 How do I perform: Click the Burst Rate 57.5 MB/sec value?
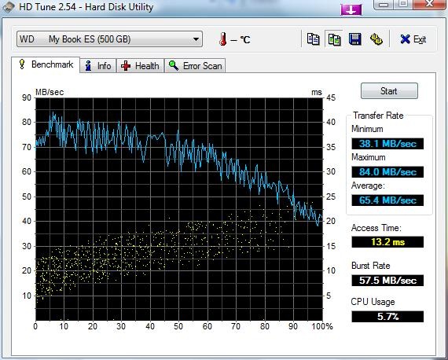[387, 281]
